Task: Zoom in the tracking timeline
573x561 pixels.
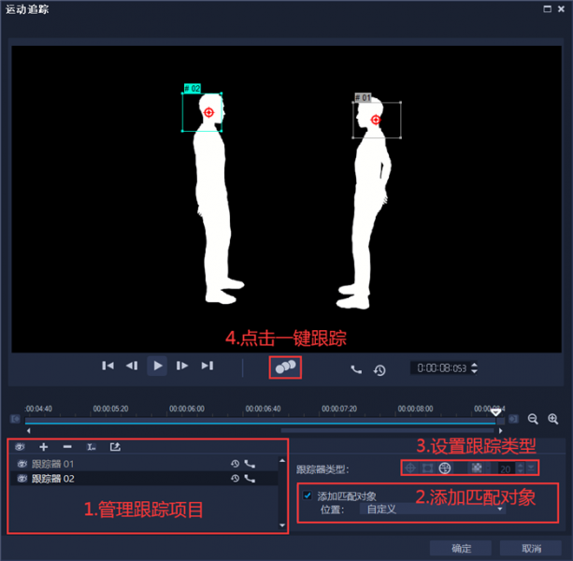Action: point(552,419)
